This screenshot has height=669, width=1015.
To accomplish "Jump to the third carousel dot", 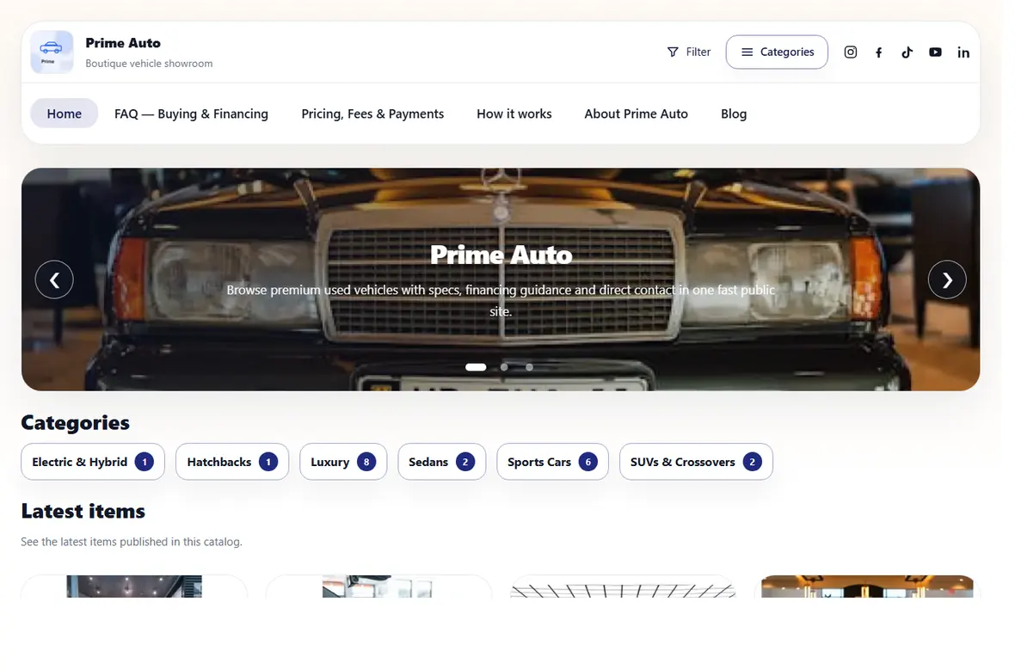I will coord(530,367).
